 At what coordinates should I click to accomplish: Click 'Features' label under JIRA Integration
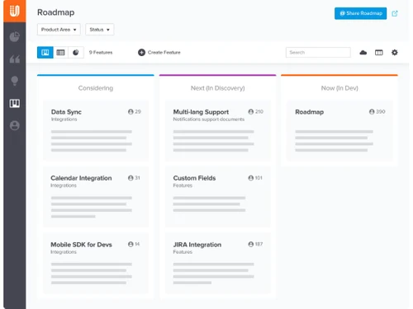click(x=183, y=252)
